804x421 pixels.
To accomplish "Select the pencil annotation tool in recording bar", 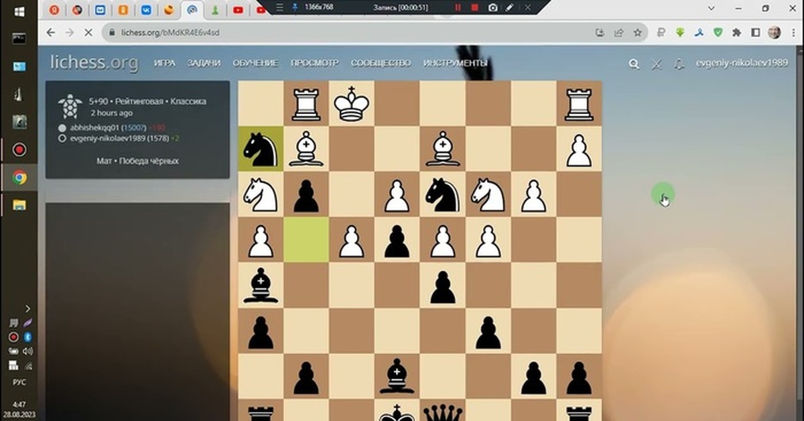I will click(x=510, y=9).
